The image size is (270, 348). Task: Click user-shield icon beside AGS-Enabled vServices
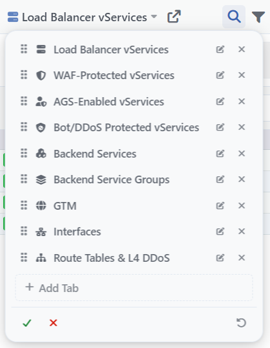(x=41, y=102)
